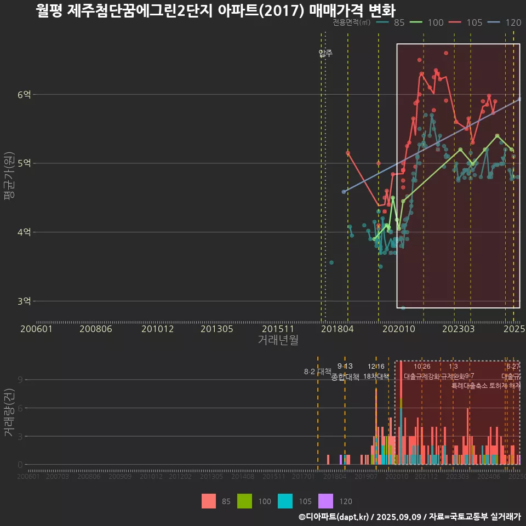526x526 pixels.
Task: Click 202010 label under the price chart
Action: pyautogui.click(x=399, y=329)
